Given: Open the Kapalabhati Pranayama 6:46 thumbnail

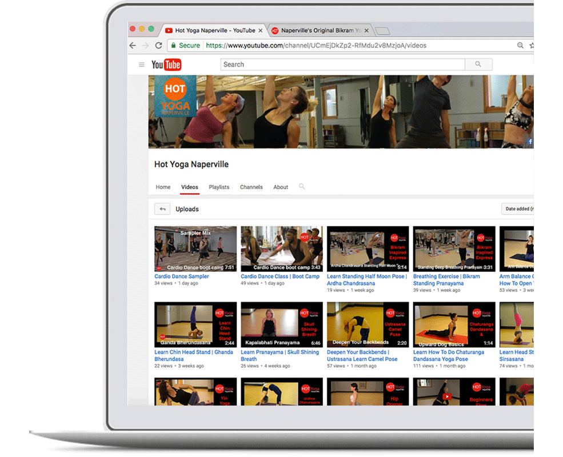Looking at the screenshot, I should [282, 324].
